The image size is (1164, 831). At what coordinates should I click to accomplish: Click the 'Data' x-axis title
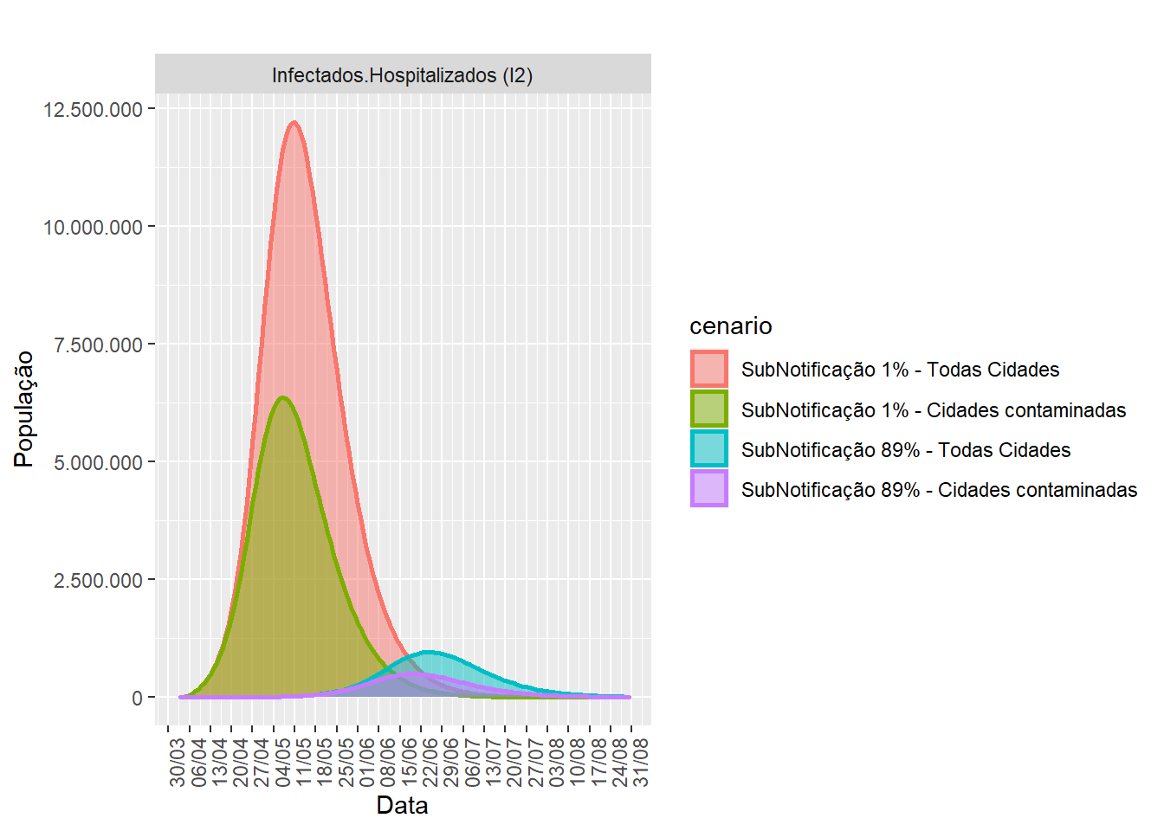(402, 805)
